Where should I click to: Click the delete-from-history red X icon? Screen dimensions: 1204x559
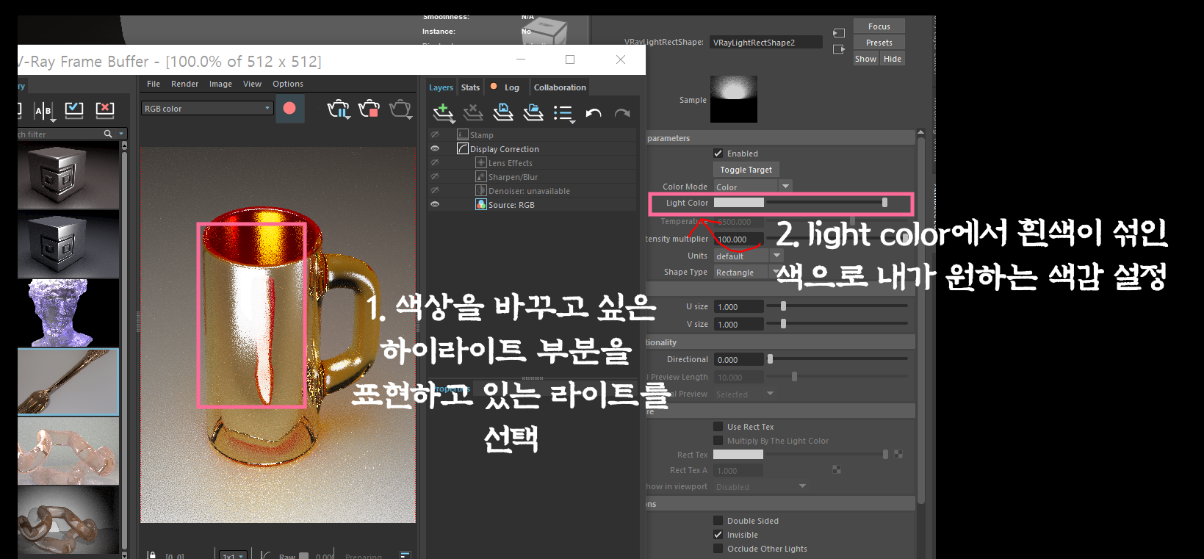coord(105,110)
